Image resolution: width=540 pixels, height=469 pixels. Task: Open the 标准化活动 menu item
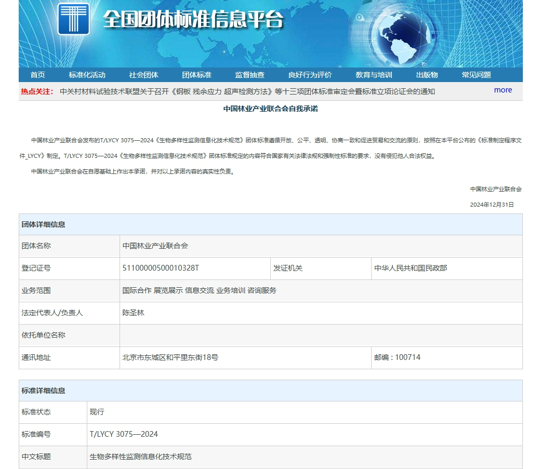[87, 75]
